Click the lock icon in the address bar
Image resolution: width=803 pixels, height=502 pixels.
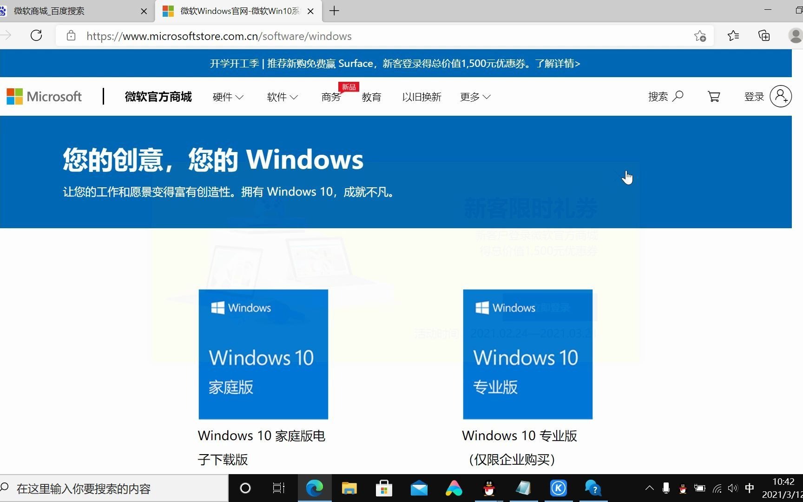click(x=71, y=36)
